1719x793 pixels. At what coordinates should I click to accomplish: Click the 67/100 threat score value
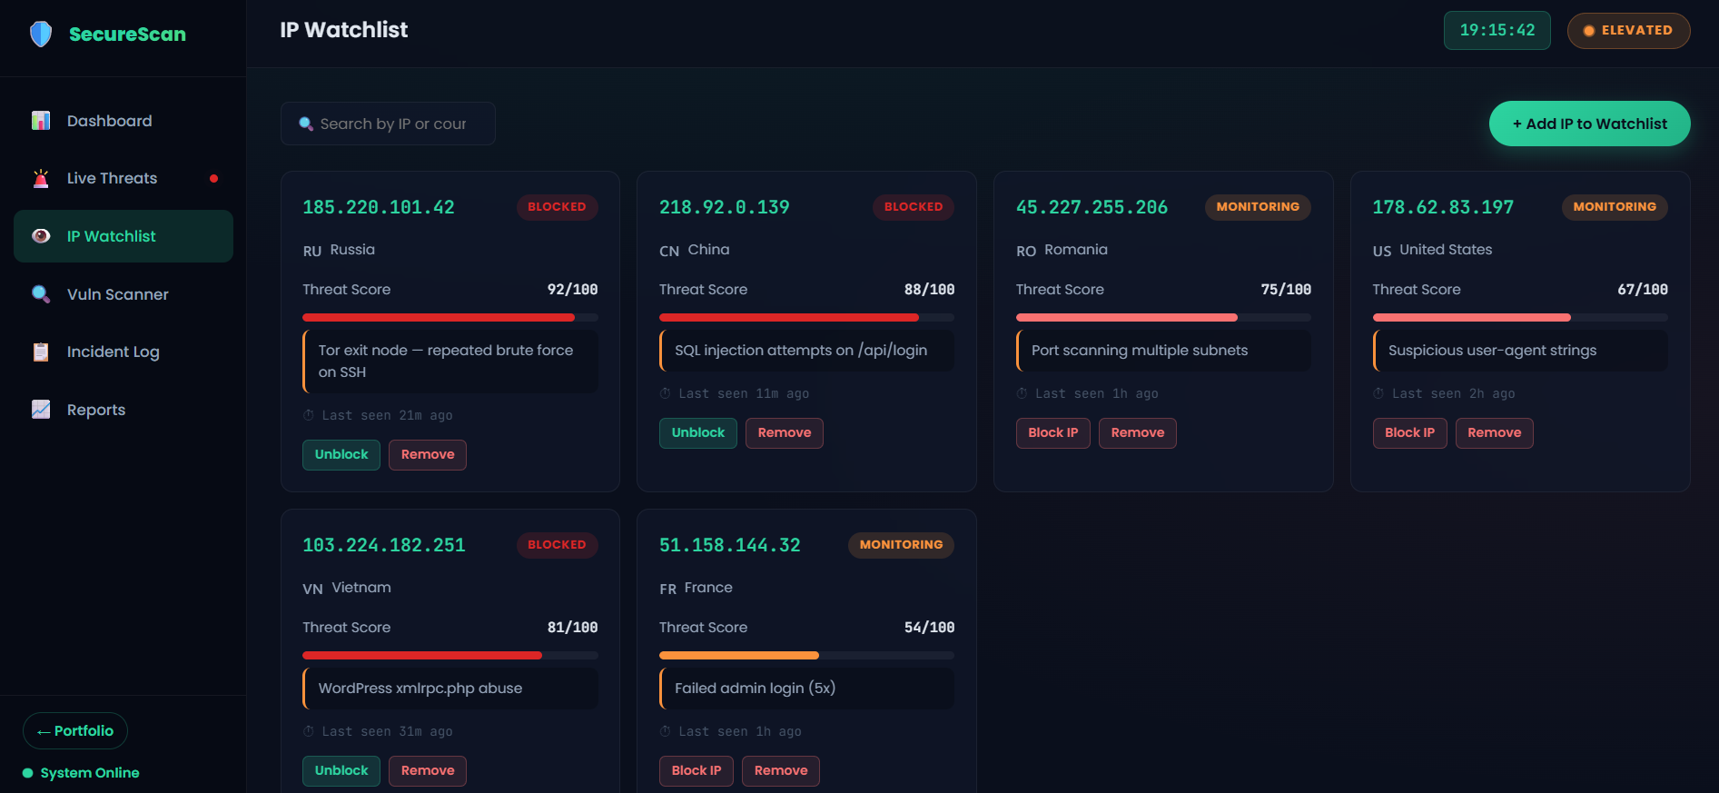click(x=1643, y=290)
